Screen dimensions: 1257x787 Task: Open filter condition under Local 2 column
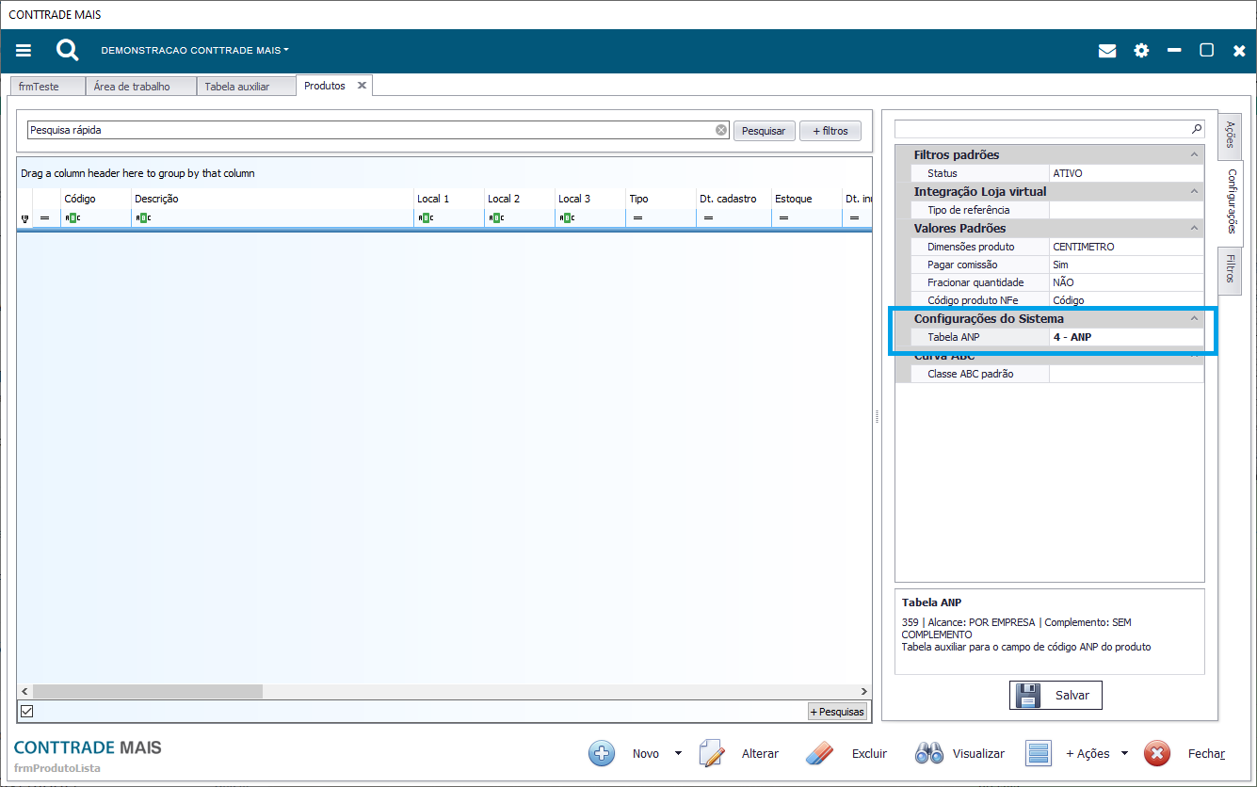[496, 218]
